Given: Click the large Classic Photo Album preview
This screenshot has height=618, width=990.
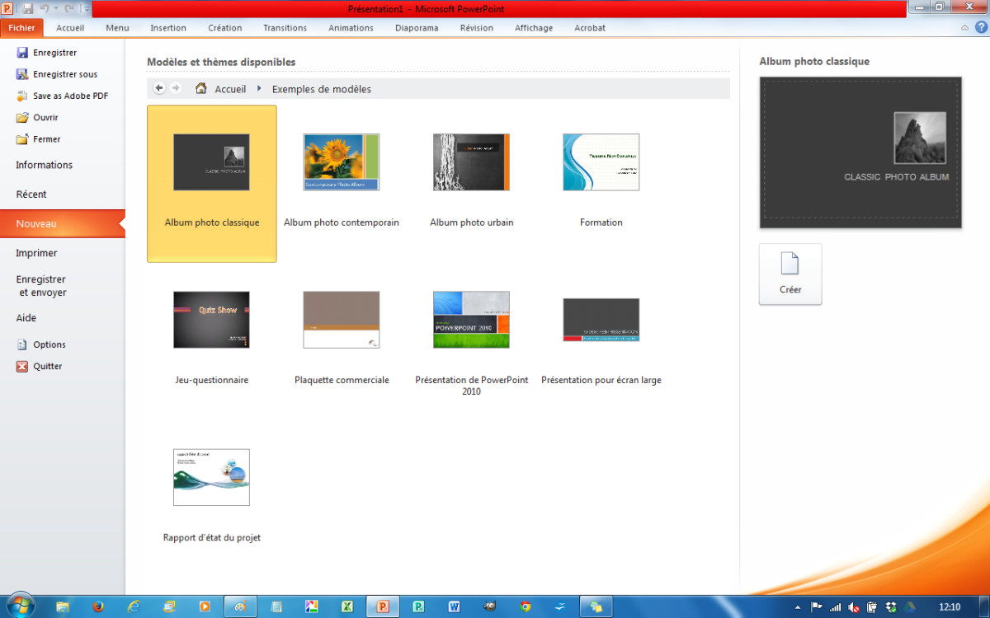Looking at the screenshot, I should [x=860, y=152].
